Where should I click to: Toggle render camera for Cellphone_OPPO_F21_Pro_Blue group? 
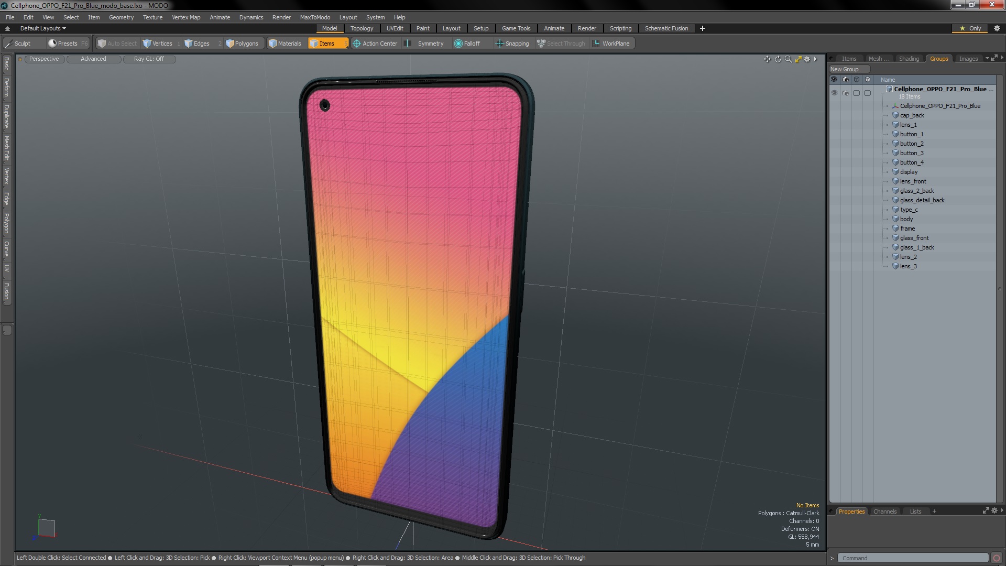845,93
